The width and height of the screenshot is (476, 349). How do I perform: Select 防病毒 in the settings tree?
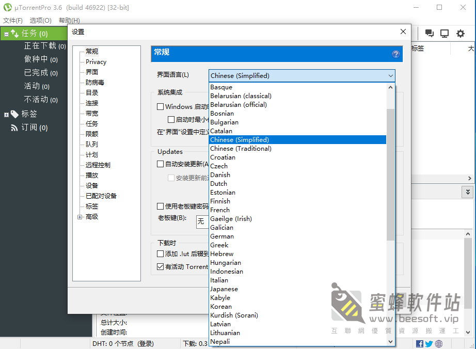pos(94,82)
